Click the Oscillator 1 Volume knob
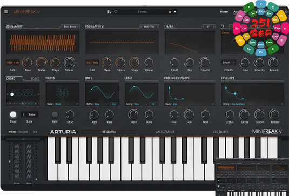Image resolution: width=289 pixels, height=196 pixels. [70, 63]
